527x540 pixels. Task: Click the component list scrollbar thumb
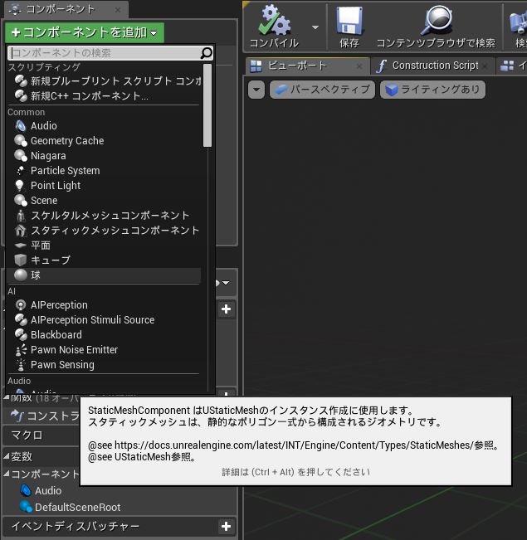point(207,105)
